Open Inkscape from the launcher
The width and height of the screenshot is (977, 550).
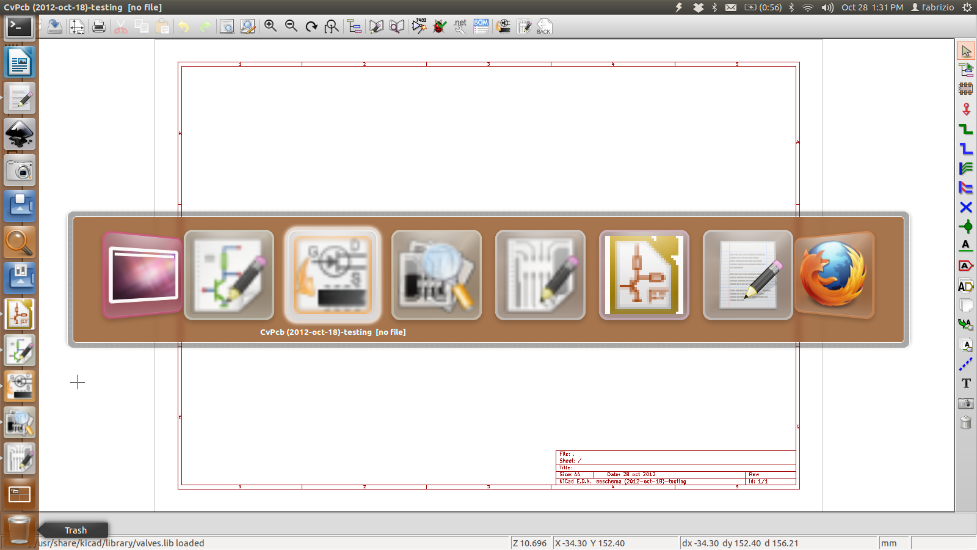pos(20,134)
